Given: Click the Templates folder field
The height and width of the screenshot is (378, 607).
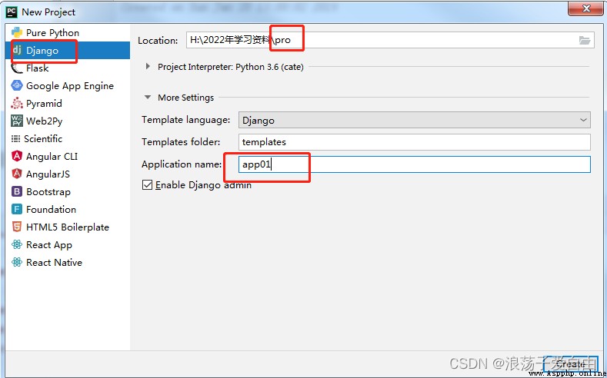Looking at the screenshot, I should tap(414, 142).
